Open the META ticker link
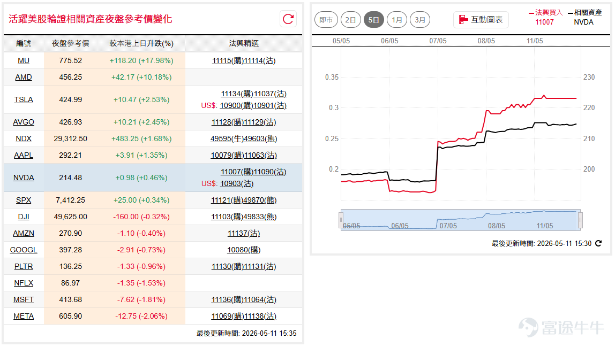This screenshot has height=347, width=615. click(24, 316)
